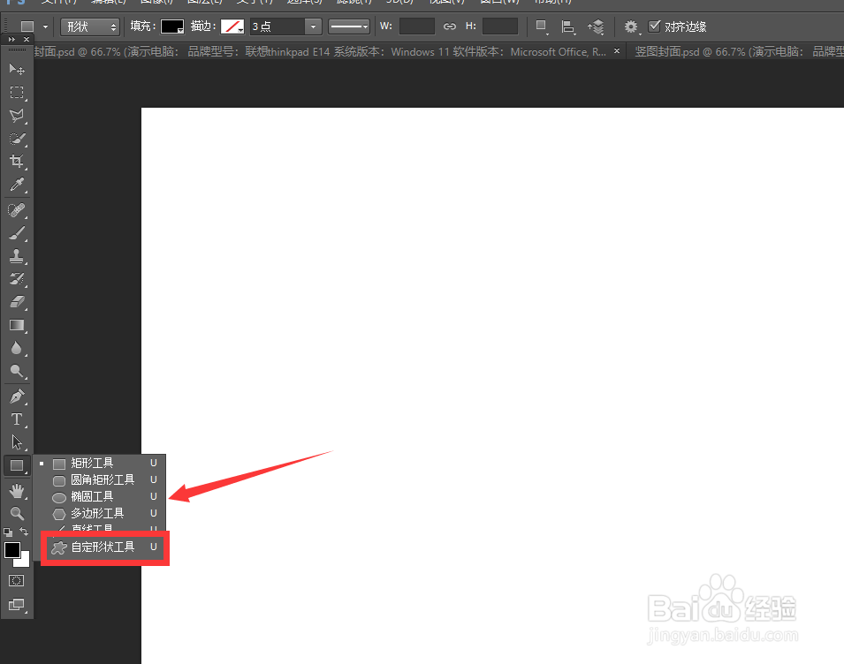844x664 pixels.
Task: Select the Eraser tool
Action: (17, 302)
